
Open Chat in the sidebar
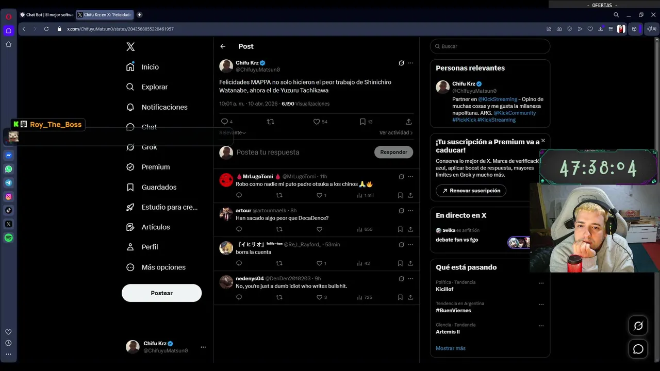click(142, 127)
